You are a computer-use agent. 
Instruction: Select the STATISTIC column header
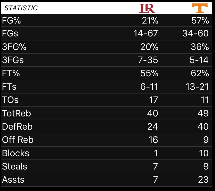pyautogui.click(x=21, y=8)
